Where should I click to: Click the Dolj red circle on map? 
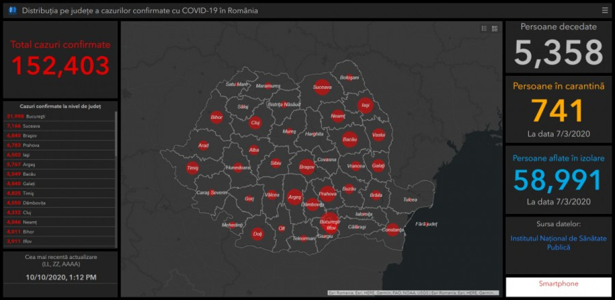pos(257,234)
